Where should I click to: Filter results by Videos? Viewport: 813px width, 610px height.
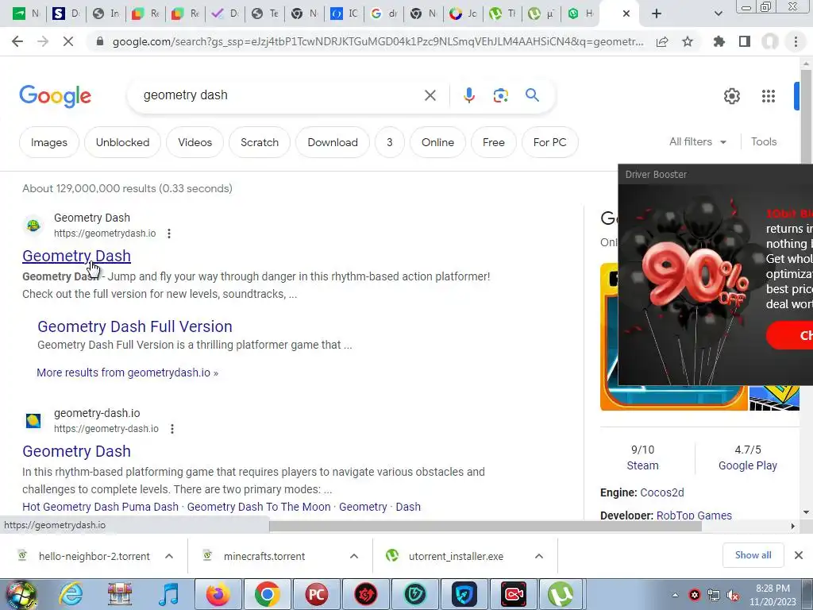click(x=195, y=142)
